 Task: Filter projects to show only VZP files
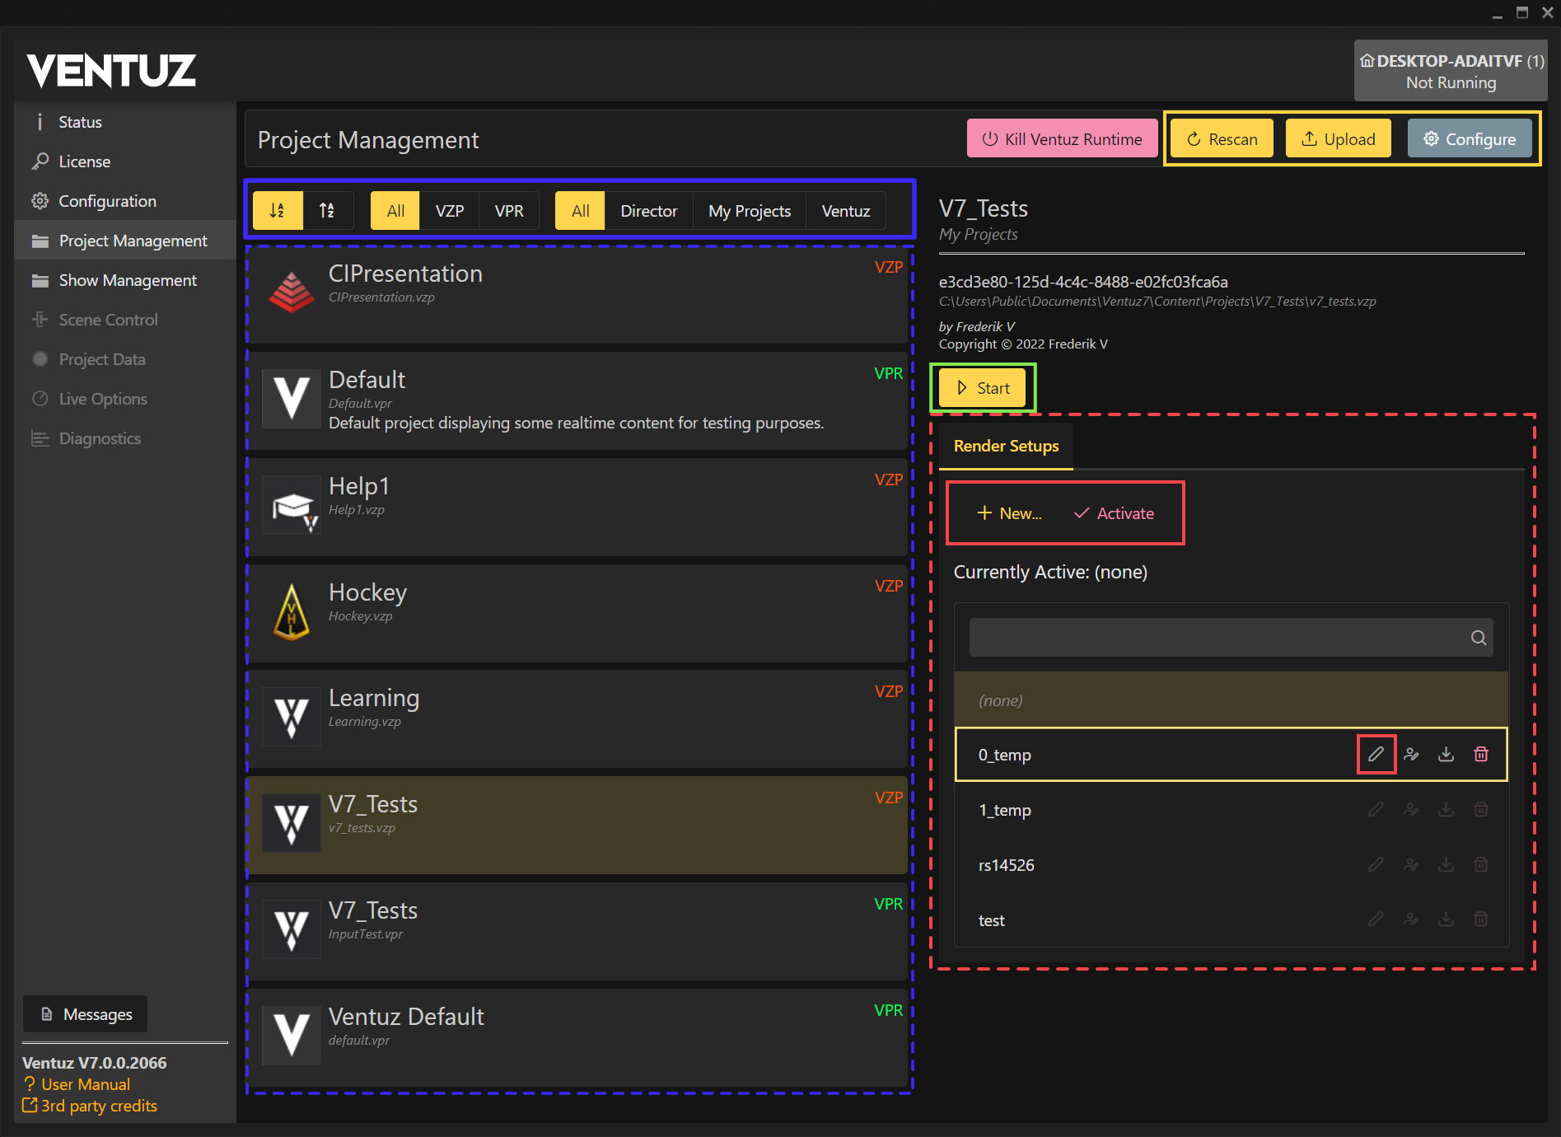(450, 210)
